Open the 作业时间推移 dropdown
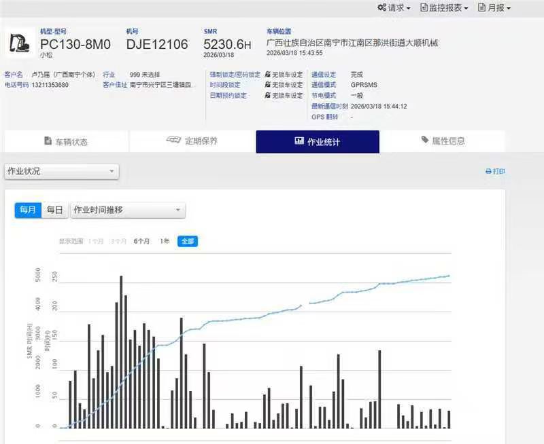This screenshot has width=544, height=444. point(129,210)
